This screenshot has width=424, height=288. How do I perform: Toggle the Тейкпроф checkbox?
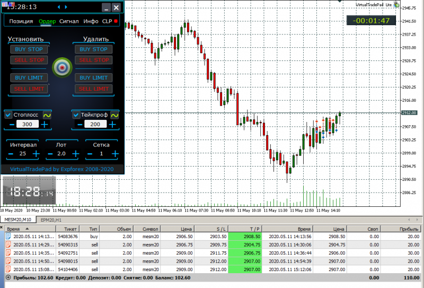pyautogui.click(x=76, y=115)
